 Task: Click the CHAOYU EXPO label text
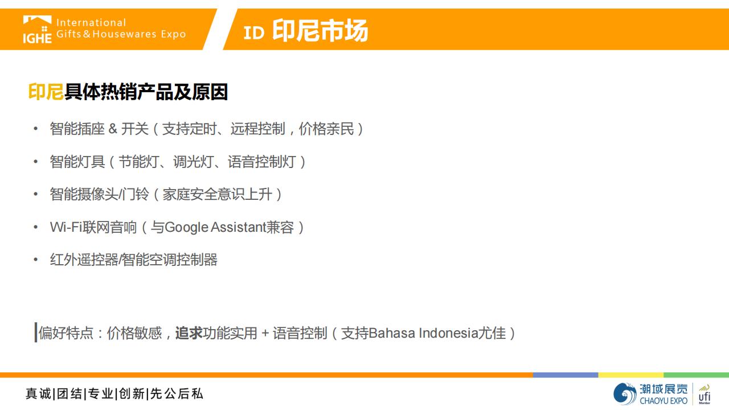pyautogui.click(x=664, y=400)
